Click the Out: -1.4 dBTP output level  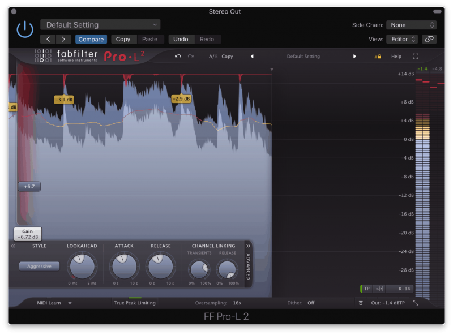(388, 303)
